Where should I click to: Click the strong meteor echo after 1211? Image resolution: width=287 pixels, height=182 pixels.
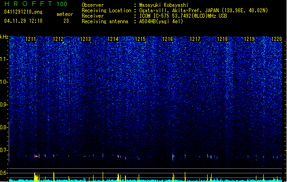[37, 156]
